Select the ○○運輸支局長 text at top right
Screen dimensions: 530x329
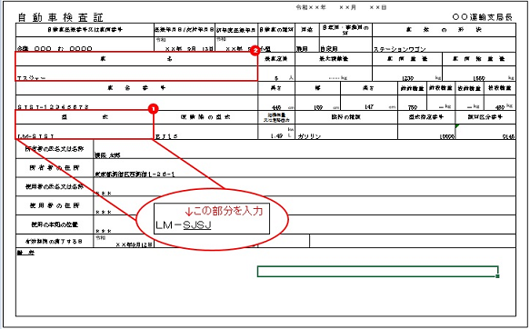483,17
